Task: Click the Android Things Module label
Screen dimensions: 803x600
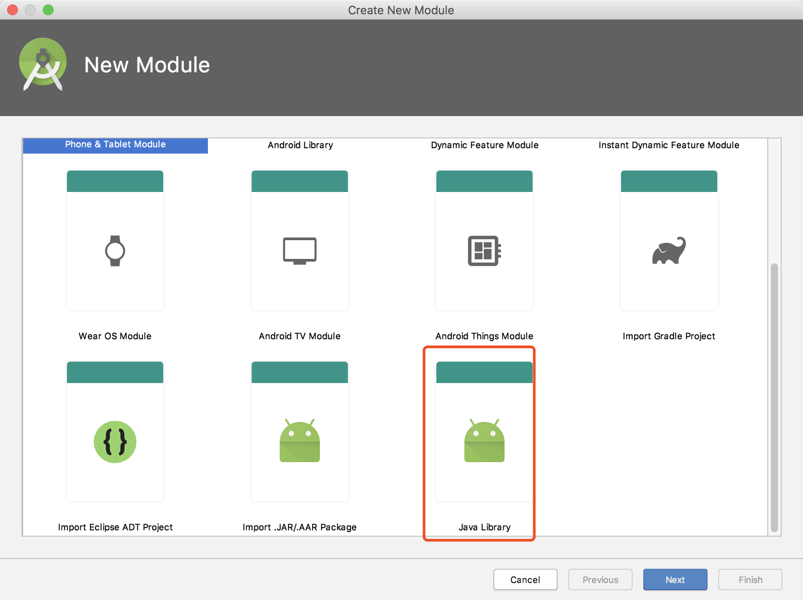Action: (x=484, y=336)
